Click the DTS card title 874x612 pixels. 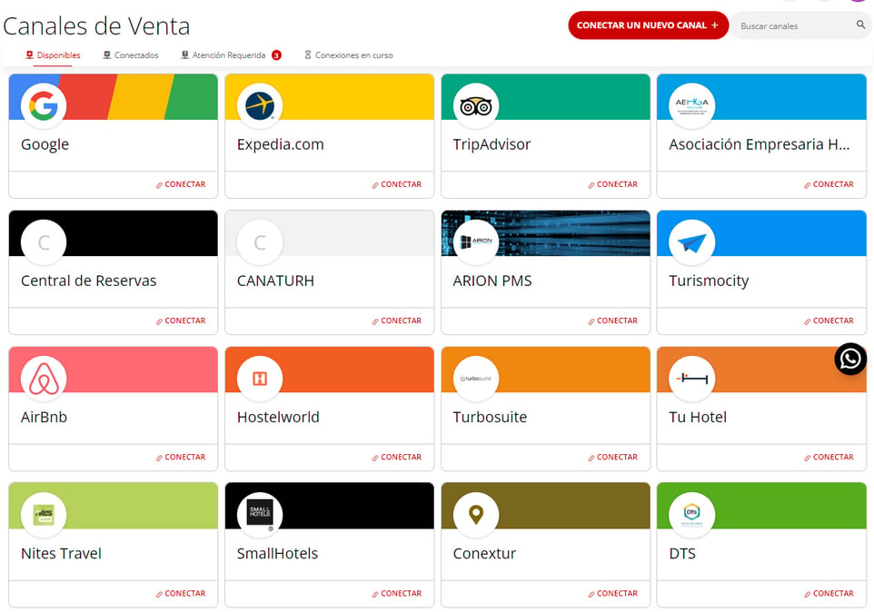click(682, 554)
